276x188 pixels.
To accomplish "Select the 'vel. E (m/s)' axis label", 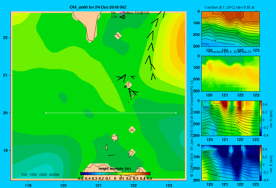I will (271, 164).
